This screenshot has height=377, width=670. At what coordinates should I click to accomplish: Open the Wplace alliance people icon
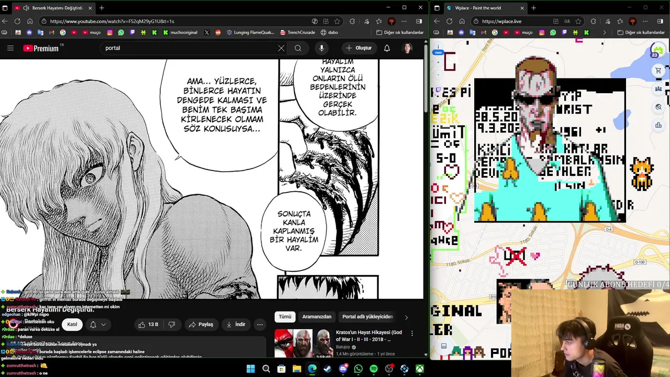[658, 89]
